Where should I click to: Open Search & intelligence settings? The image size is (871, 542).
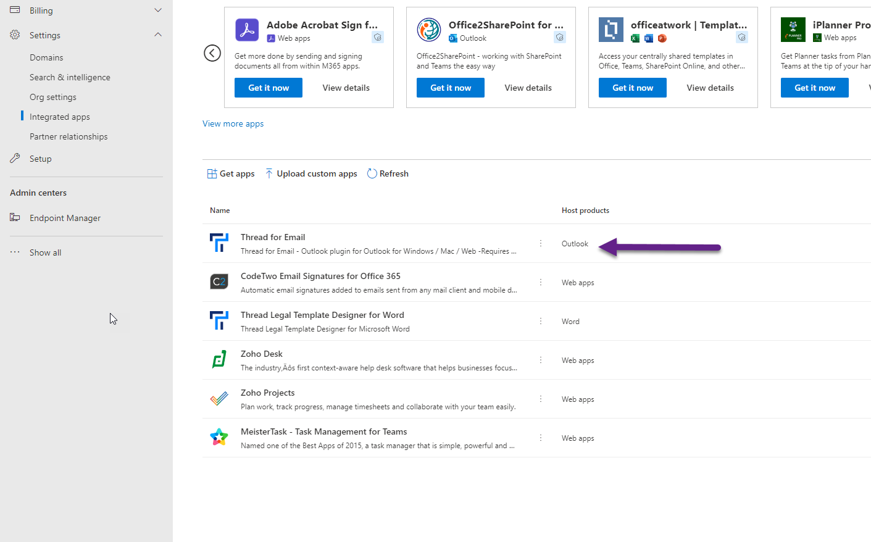pos(70,77)
